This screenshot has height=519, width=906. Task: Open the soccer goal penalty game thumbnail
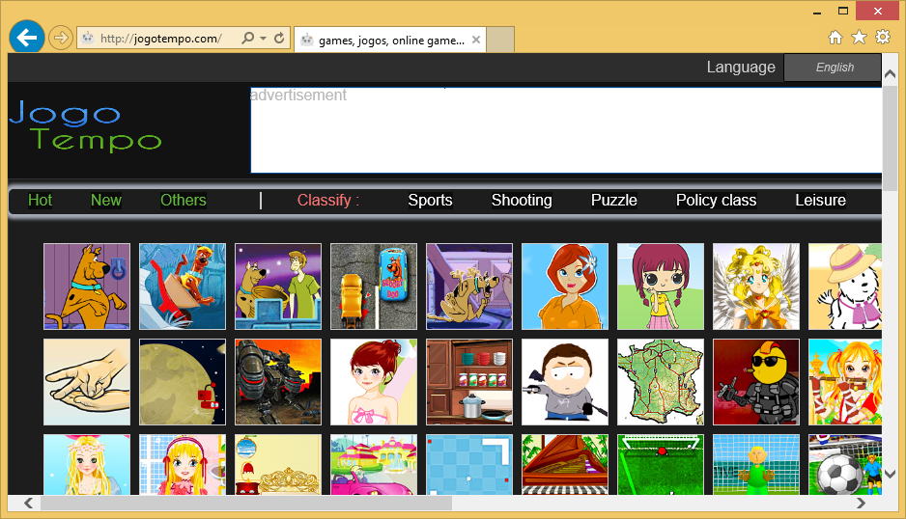tap(661, 465)
